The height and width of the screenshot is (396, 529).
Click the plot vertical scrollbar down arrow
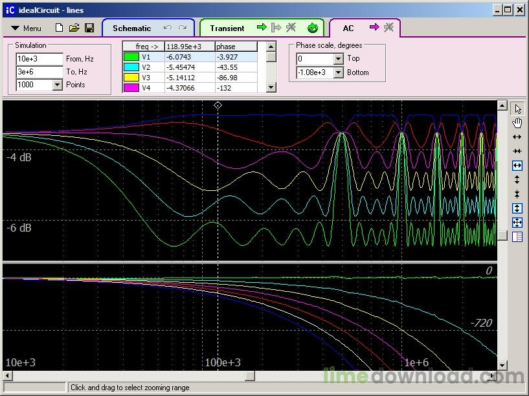coord(502,365)
